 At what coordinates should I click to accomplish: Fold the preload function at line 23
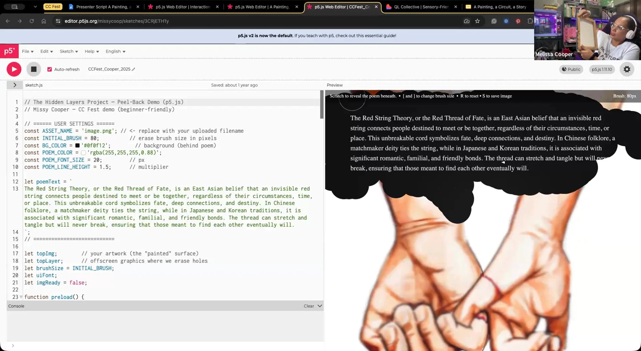coord(21,297)
